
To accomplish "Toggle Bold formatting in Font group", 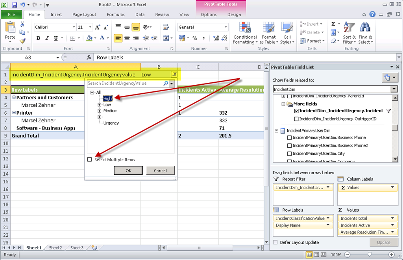I will 38,38.
